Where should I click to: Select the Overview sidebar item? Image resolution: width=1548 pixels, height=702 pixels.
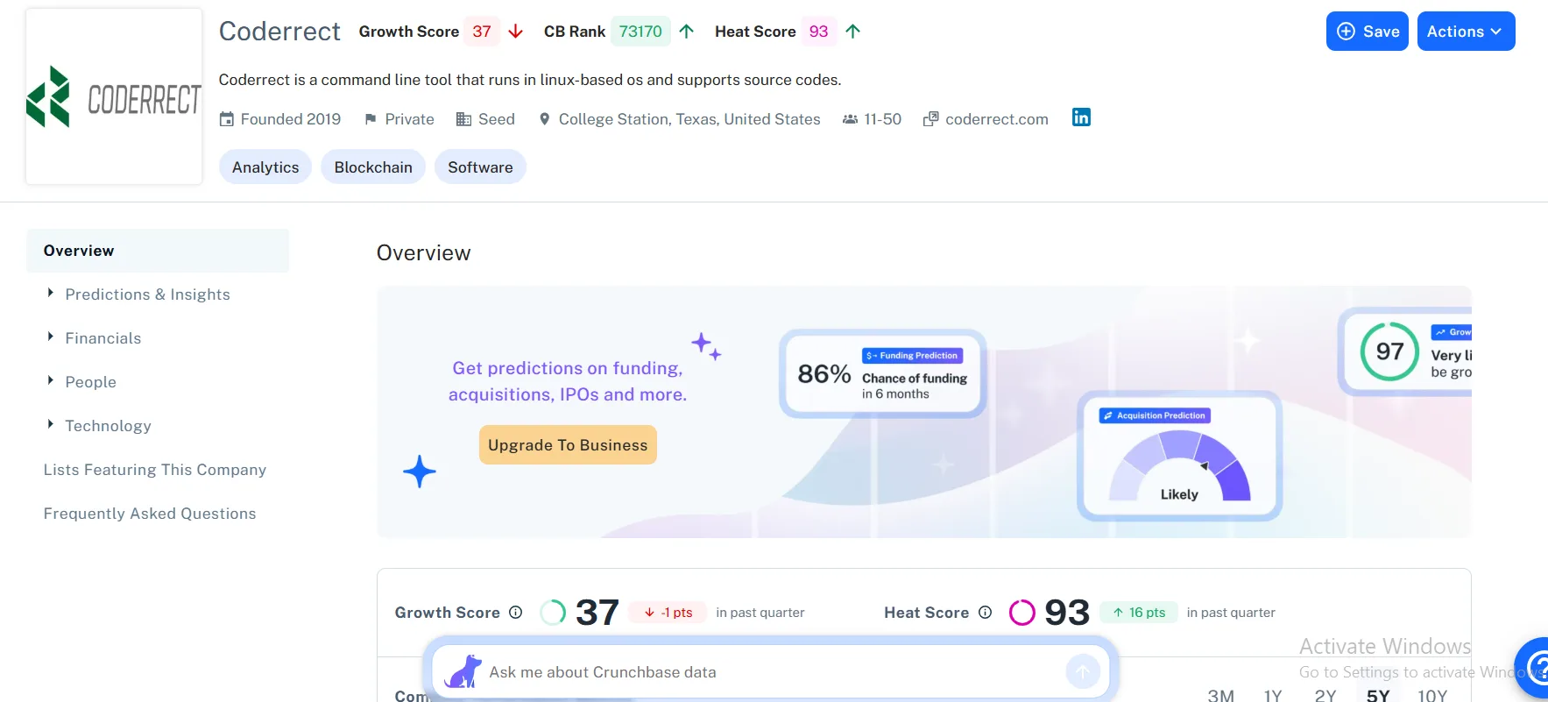[158, 251]
